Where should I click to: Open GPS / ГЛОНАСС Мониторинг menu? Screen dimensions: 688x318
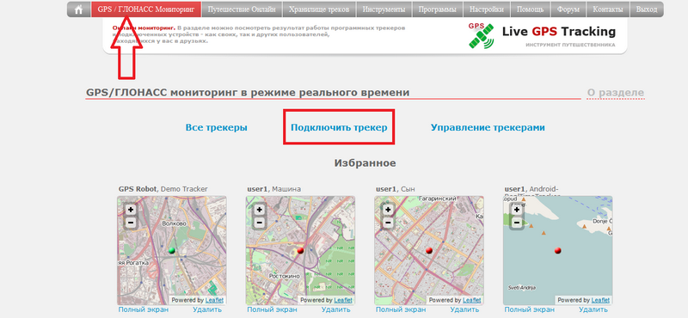click(145, 9)
